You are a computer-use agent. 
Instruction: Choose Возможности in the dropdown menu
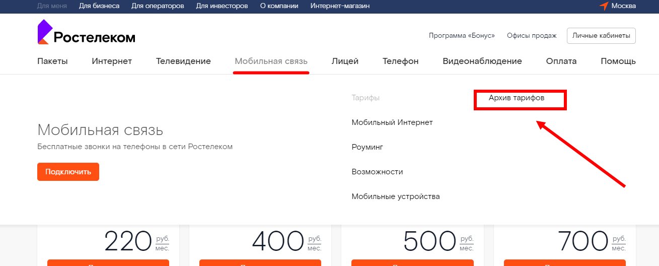click(377, 172)
